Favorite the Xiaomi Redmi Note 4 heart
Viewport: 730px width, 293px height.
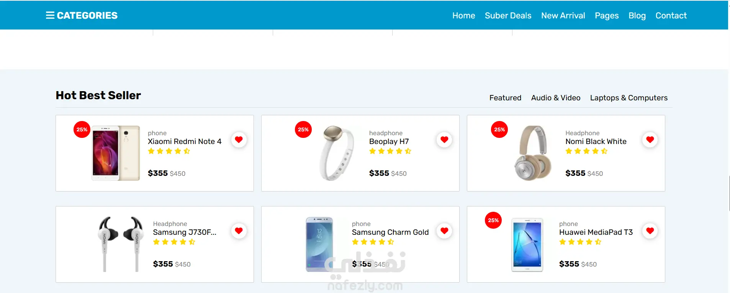point(239,140)
